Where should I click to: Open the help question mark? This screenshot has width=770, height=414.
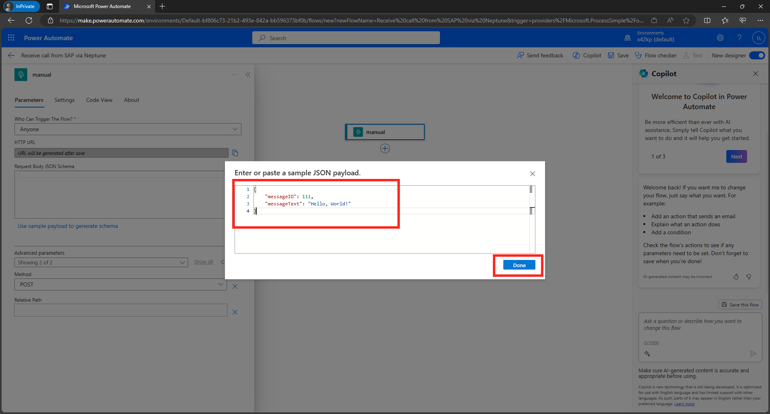point(739,38)
